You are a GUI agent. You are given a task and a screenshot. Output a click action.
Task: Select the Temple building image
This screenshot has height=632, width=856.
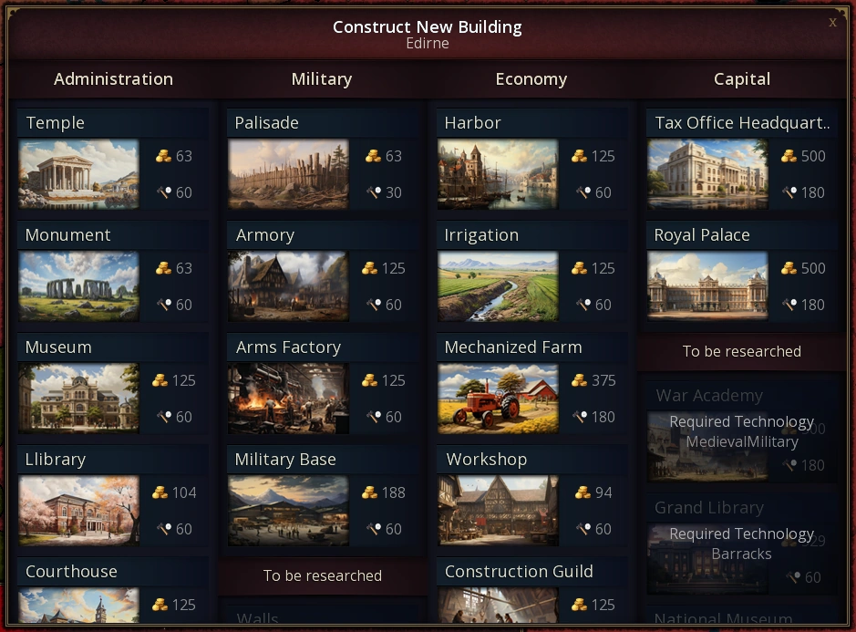coord(78,174)
